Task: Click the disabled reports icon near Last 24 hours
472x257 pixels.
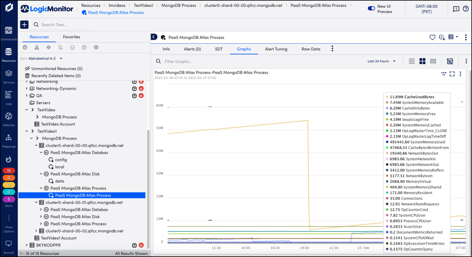Action: pos(450,61)
